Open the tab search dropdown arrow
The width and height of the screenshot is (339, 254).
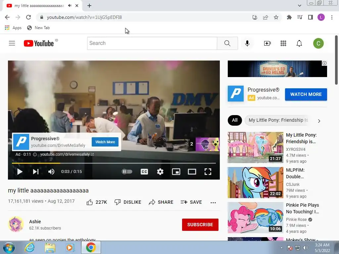(299, 6)
